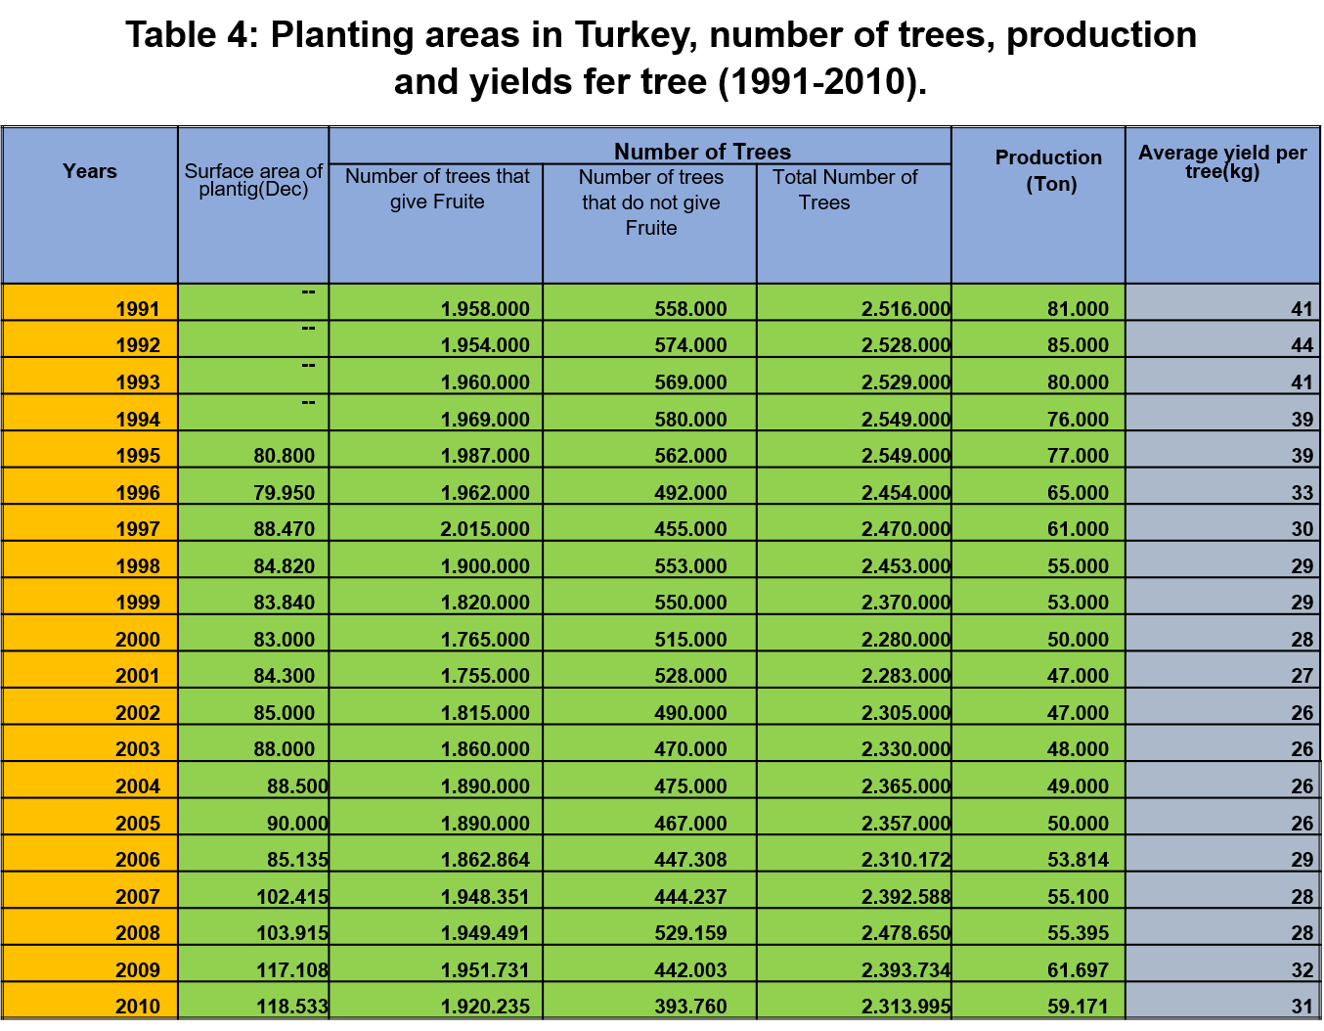The width and height of the screenshot is (1324, 1031).
Task: Click surface area value 118.533
Action: coord(291,1007)
